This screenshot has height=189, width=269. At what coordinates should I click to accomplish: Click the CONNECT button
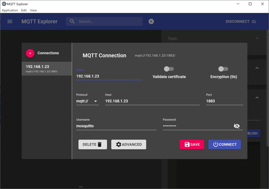click(x=225, y=144)
